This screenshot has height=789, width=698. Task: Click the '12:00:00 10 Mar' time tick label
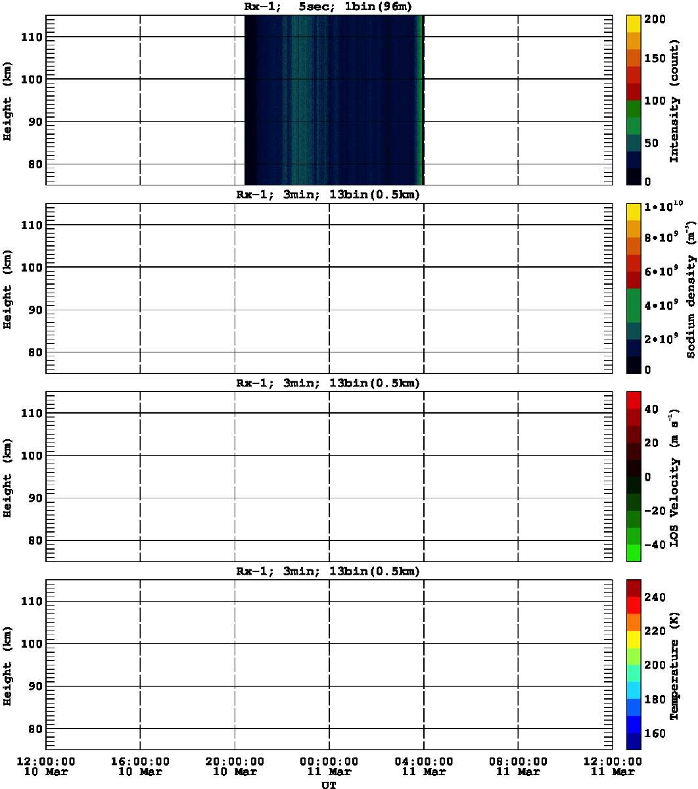45,766
